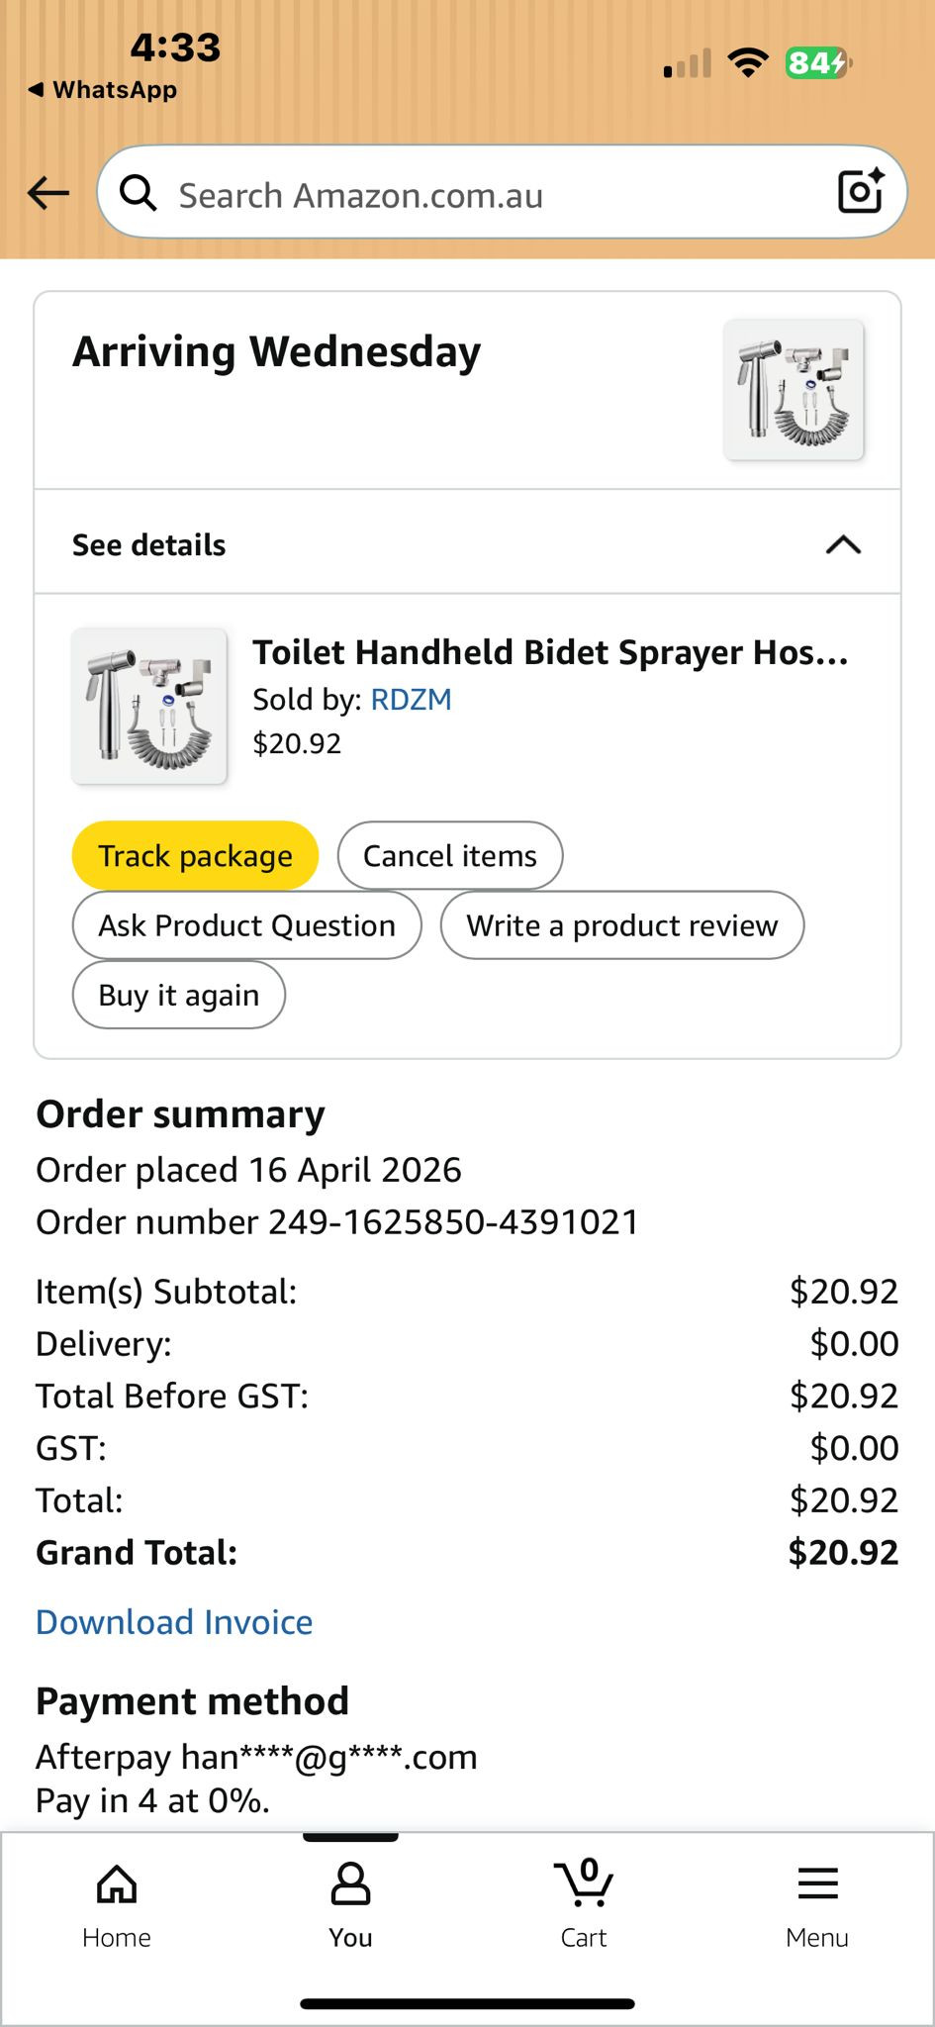Open bidet sprayer product thumbnail in details

149,706
